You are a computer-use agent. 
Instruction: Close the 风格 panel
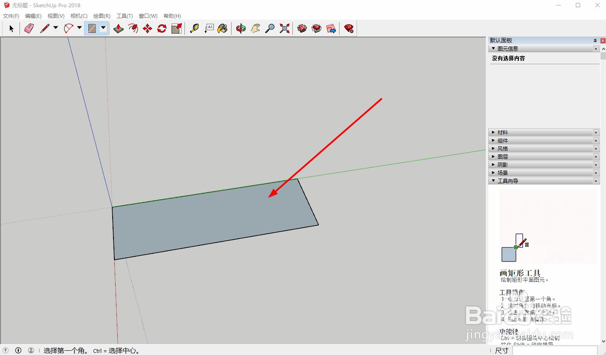tap(596, 149)
